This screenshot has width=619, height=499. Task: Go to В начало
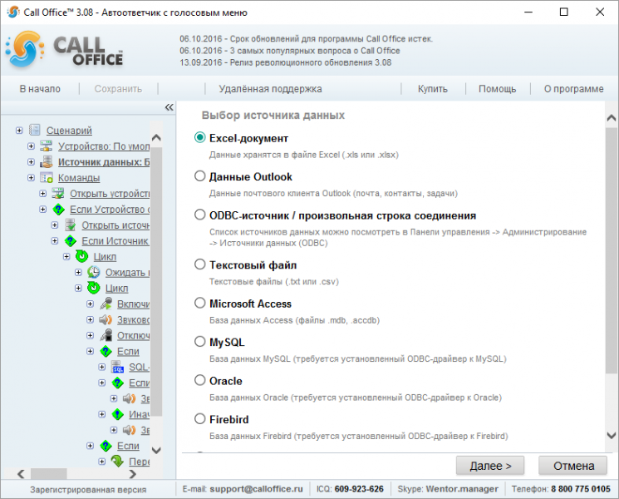coord(40,89)
